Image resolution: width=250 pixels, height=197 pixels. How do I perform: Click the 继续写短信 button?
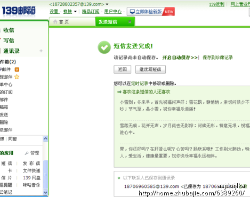click(150, 69)
